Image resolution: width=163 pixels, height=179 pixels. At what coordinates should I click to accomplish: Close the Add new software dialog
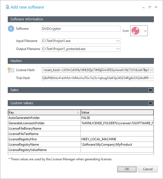pyautogui.click(x=156, y=7)
